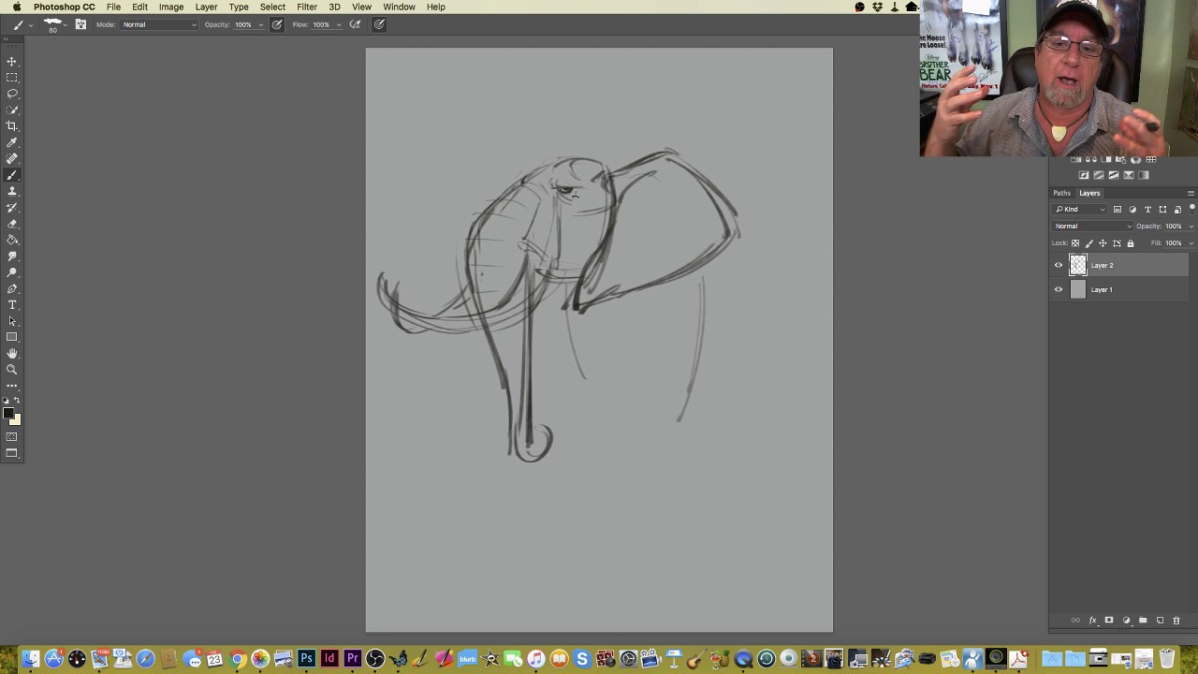The width and height of the screenshot is (1198, 674).
Task: Select the Move tool
Action: 12,61
